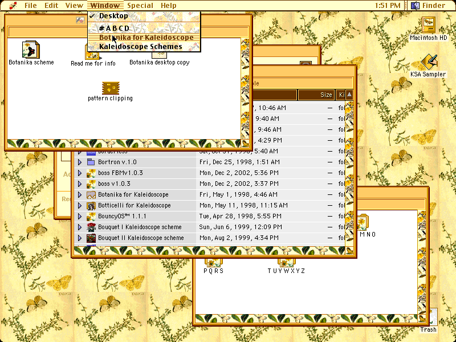The width and height of the screenshot is (456, 342).
Task: Click the Botticelli for Kaleidoscope row icon
Action: click(x=91, y=206)
